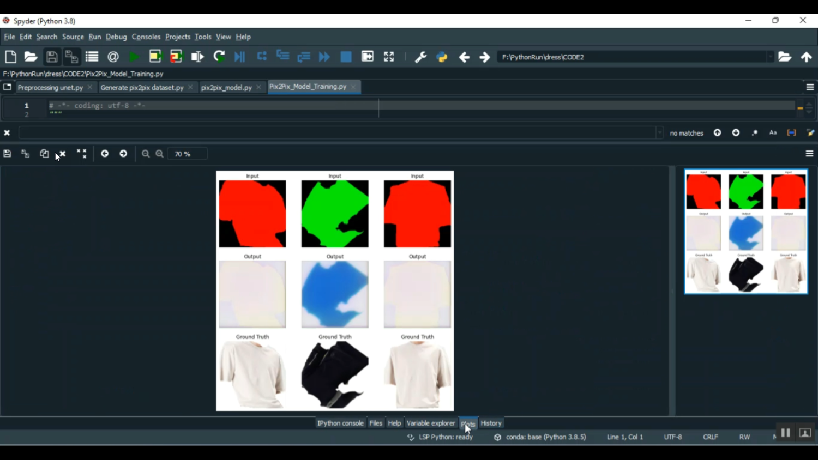Stop the running execution
The width and height of the screenshot is (818, 460).
(x=346, y=56)
